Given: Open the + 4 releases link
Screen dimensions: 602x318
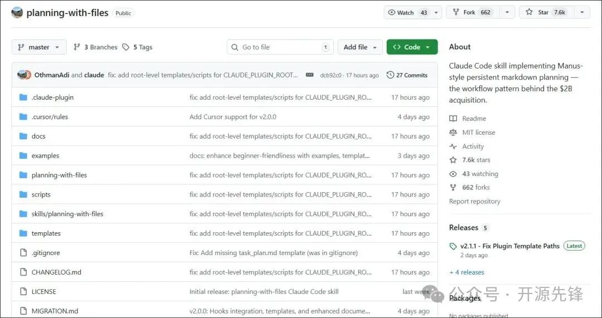Looking at the screenshot, I should pos(467,272).
